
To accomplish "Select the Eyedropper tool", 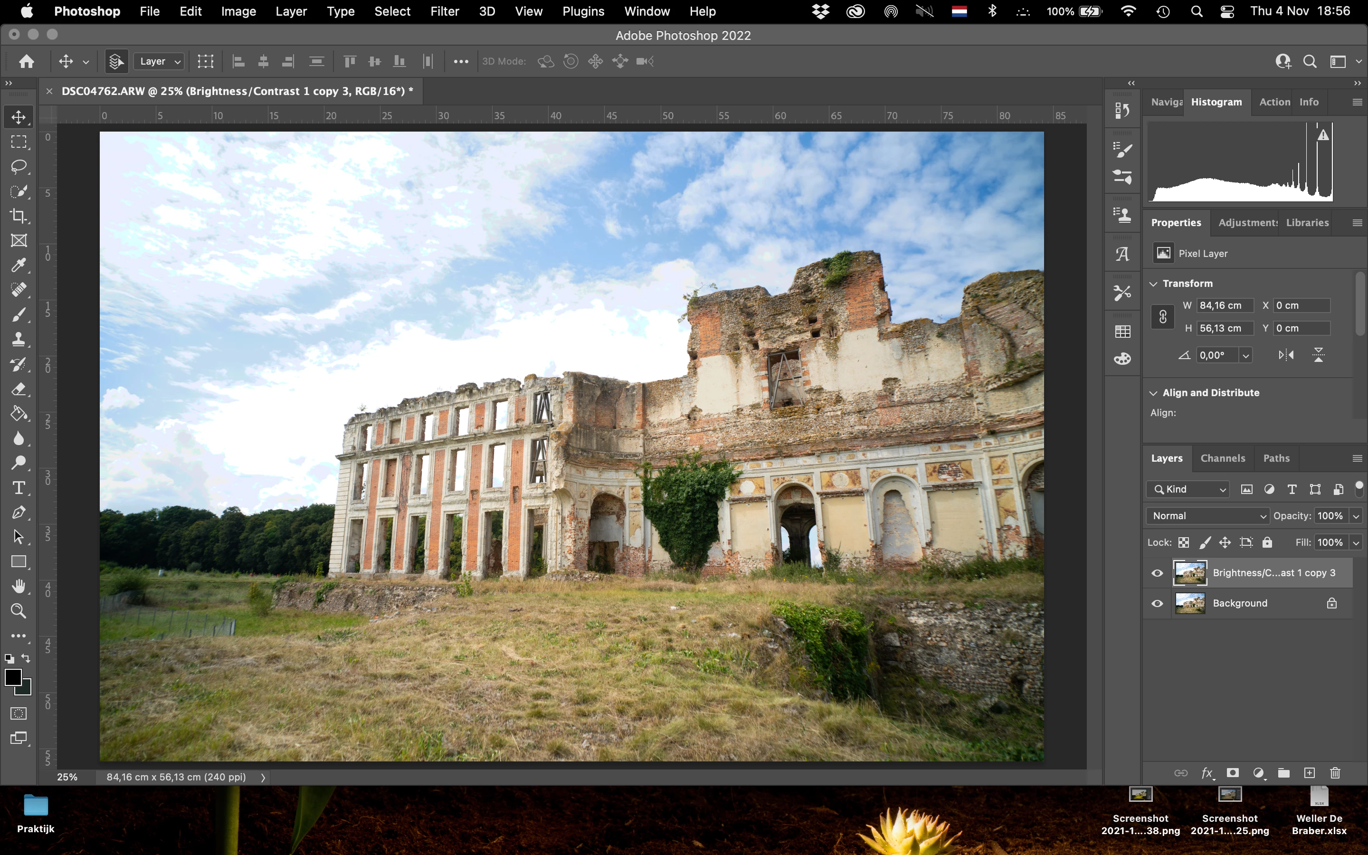I will tap(19, 265).
